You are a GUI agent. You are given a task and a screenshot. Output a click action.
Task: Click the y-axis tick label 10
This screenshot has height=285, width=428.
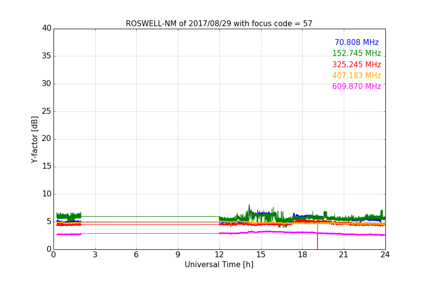point(47,194)
